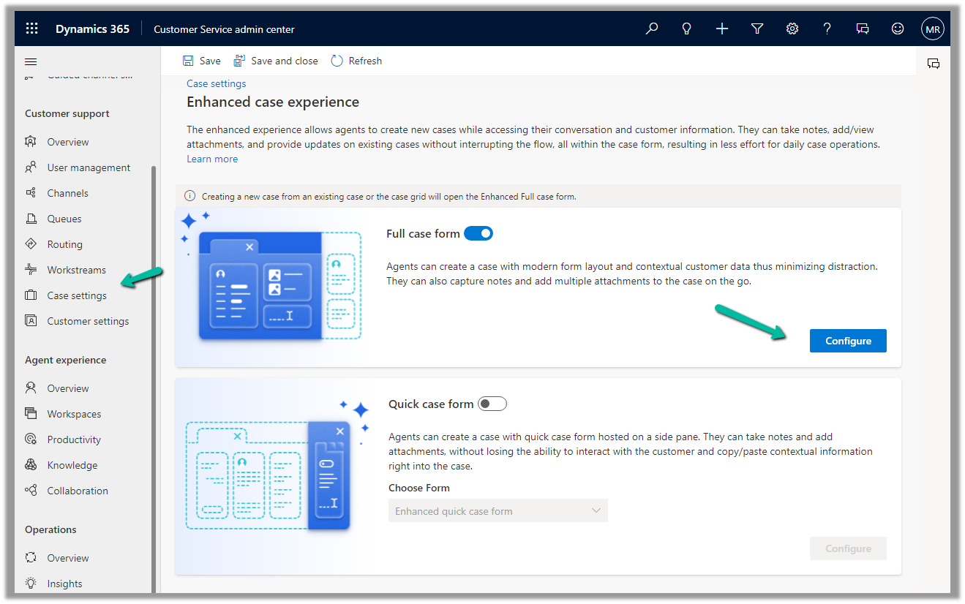The image size is (965, 604).
Task: Click the left navigation vertical scrollbar
Action: [154, 366]
